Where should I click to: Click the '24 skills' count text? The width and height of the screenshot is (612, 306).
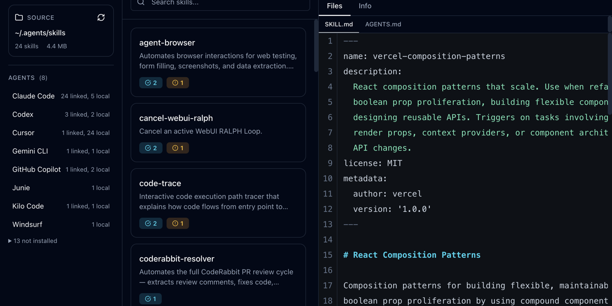[x=27, y=46]
